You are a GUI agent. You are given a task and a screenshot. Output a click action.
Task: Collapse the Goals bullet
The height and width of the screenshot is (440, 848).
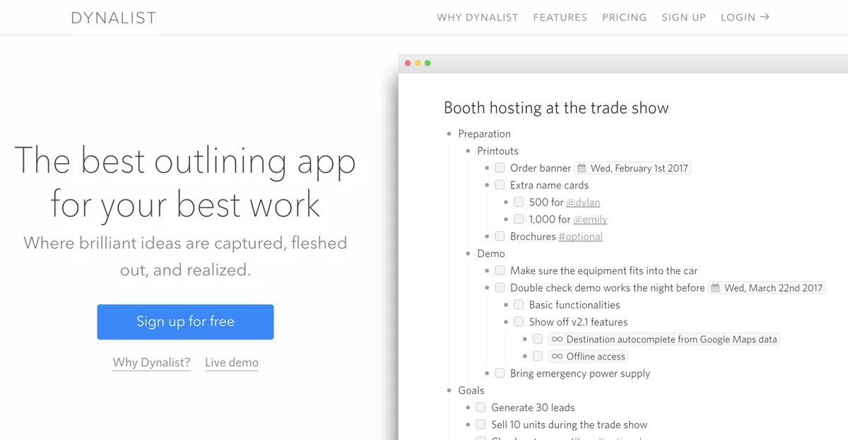point(449,391)
